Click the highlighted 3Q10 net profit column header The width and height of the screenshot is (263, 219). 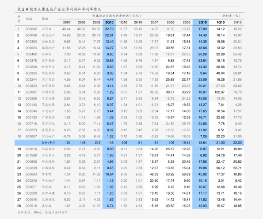coord(109,22)
